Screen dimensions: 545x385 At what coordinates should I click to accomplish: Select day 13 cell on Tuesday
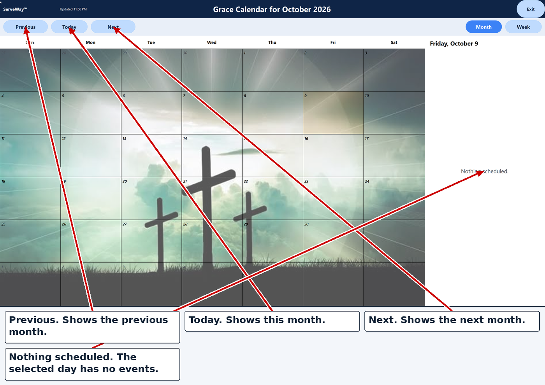[x=151, y=156]
